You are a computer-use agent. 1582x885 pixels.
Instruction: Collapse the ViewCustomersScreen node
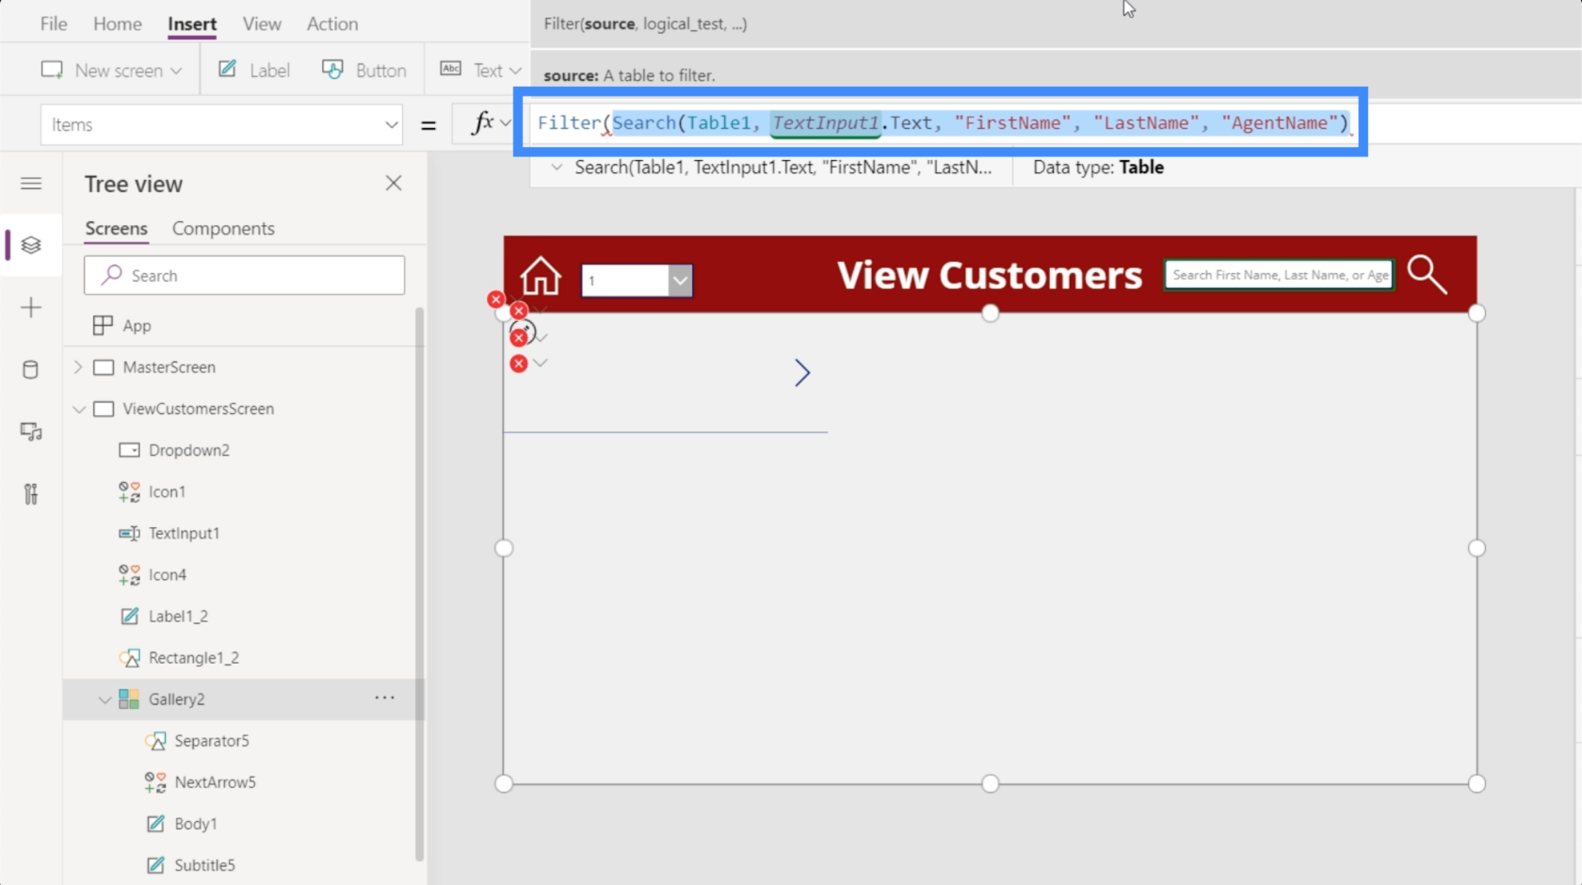click(x=79, y=410)
